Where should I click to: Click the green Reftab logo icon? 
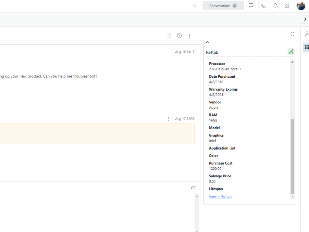pyautogui.click(x=291, y=52)
